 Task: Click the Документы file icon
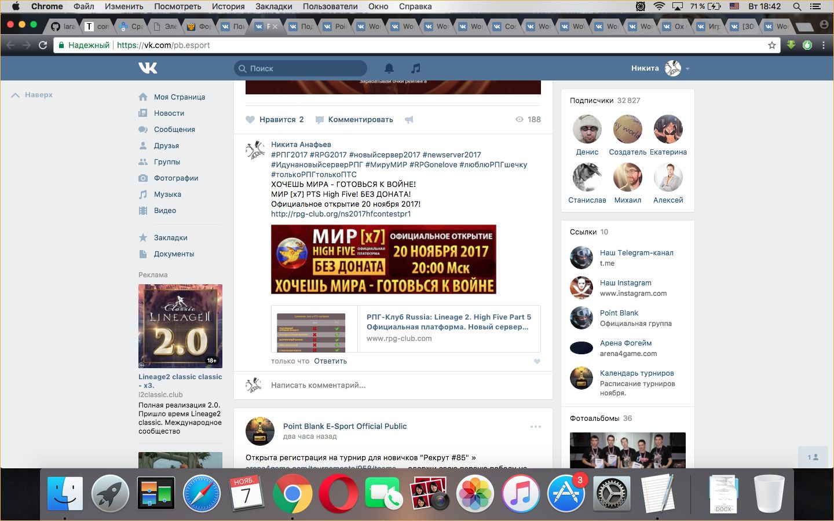coord(143,254)
